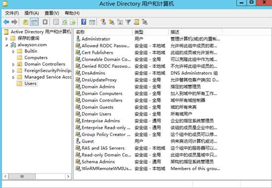Sort by the 类型 column header
Image resolution: width=272 pixels, height=188 pixels.
(x=151, y=32)
